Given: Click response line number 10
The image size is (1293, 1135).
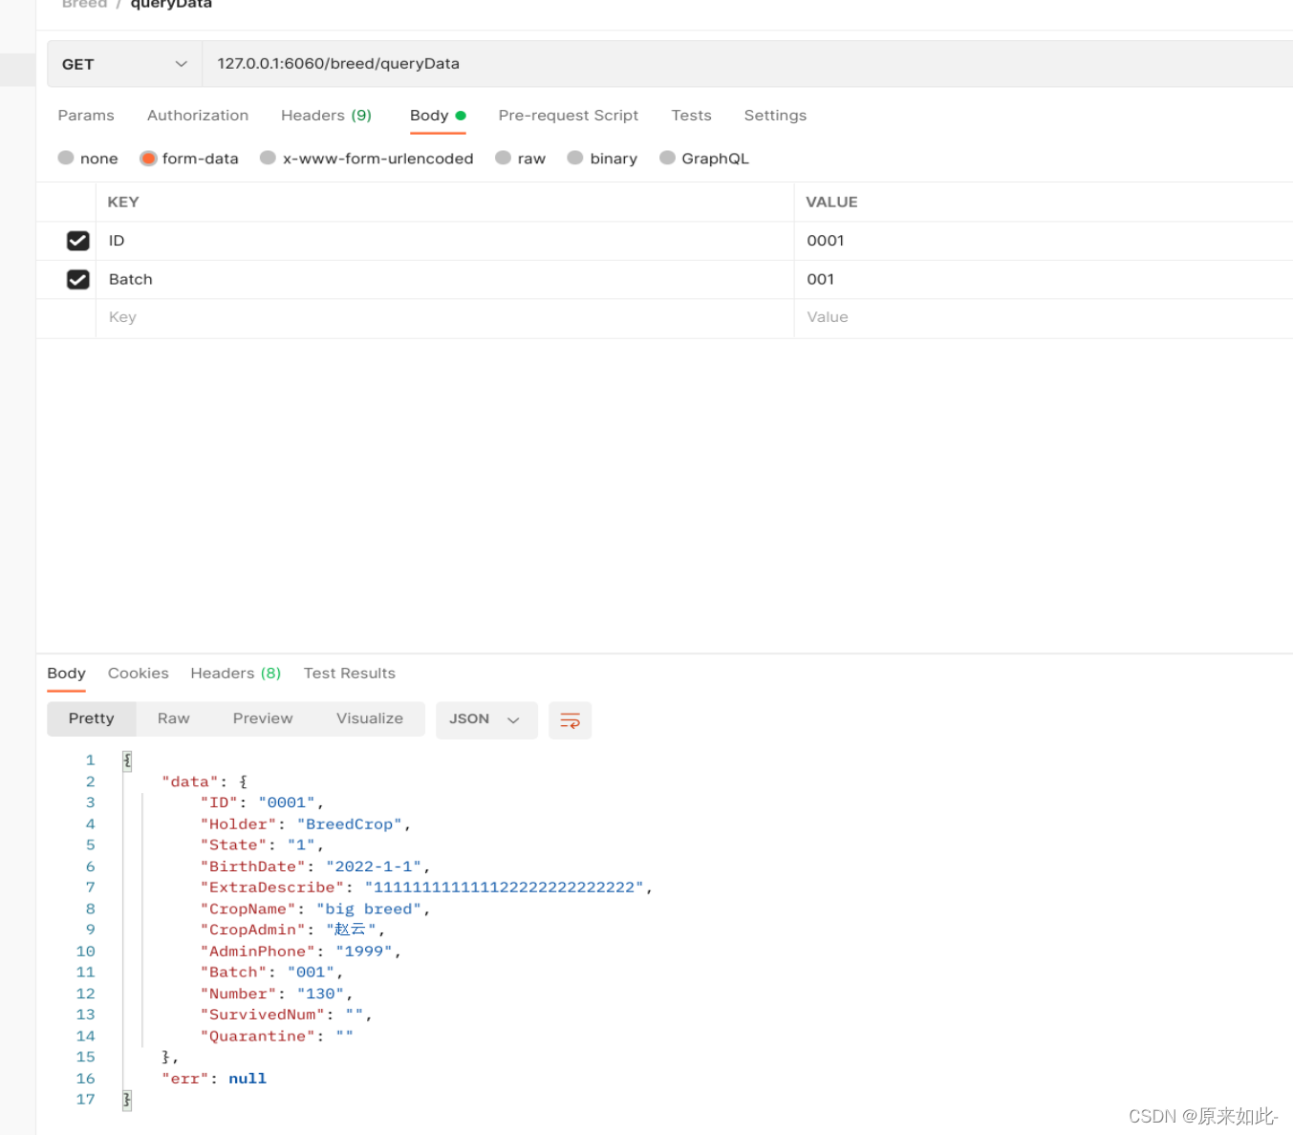Looking at the screenshot, I should 86,951.
